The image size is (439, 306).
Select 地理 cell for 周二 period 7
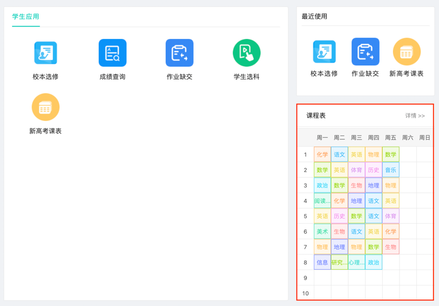pyautogui.click(x=339, y=246)
